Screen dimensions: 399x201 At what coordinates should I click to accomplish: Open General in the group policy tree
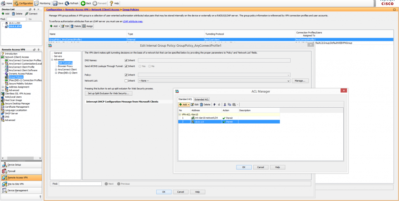pos(58,53)
